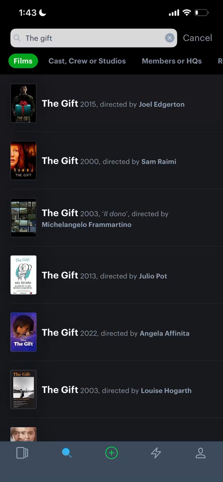Open The Gift 2015 poster thumbnail
Viewport: 223px width, 482px height.
(23, 103)
